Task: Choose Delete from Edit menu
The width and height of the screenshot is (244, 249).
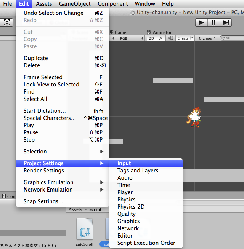Action: [63, 65]
